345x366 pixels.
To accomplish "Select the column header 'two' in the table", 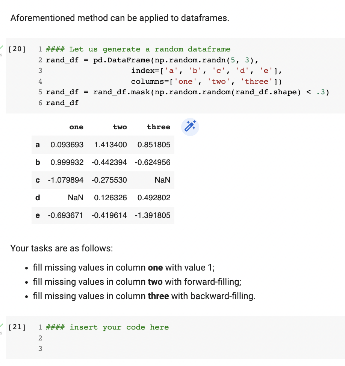I will pos(120,127).
